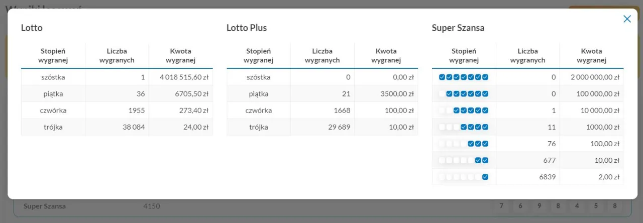Click the four-checkmark Super Szansa tier icons
The width and height of the screenshot is (643, 223).
(474, 127)
